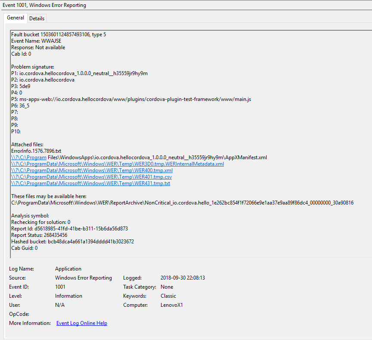Image resolution: width=372 pixels, height=340 pixels.
Task: Click the P3: 5de9 line
Action: 21,86
